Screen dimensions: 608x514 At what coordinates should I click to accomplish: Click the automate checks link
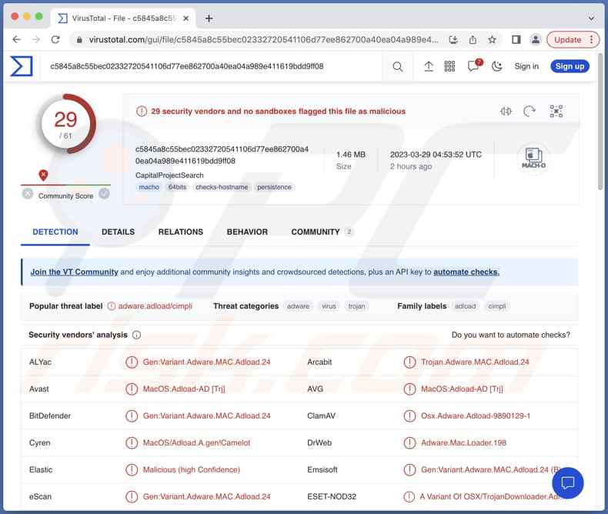coord(466,272)
